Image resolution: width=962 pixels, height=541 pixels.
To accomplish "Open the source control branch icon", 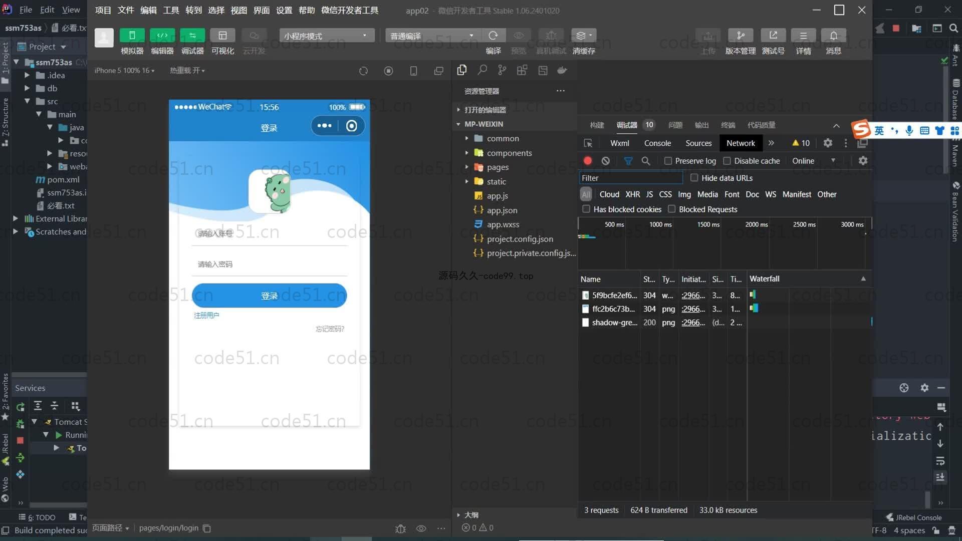I will pos(502,70).
